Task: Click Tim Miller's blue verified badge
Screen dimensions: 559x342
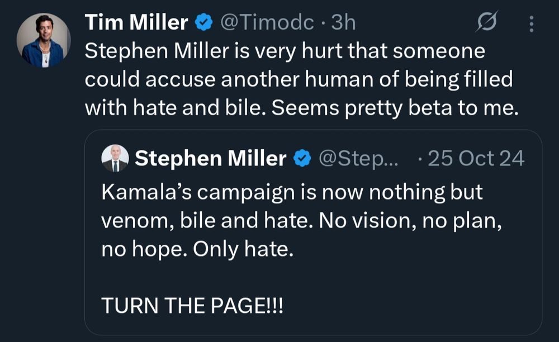Action: pyautogui.click(x=203, y=22)
